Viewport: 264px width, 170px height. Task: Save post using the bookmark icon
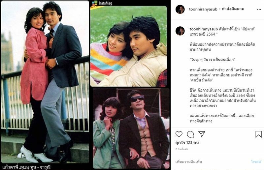[258, 134]
